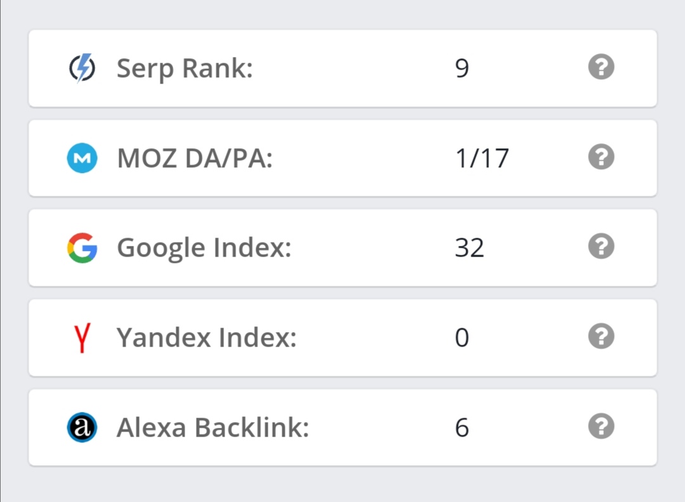
Task: Click the Alexa Backlink label text
Action: [x=212, y=427]
